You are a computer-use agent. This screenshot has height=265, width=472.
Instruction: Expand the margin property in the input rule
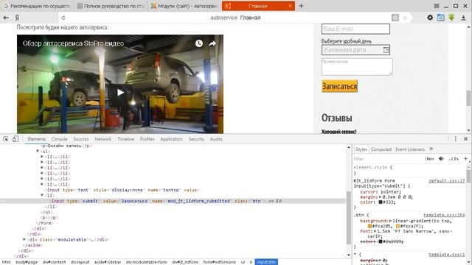[x=381, y=197]
